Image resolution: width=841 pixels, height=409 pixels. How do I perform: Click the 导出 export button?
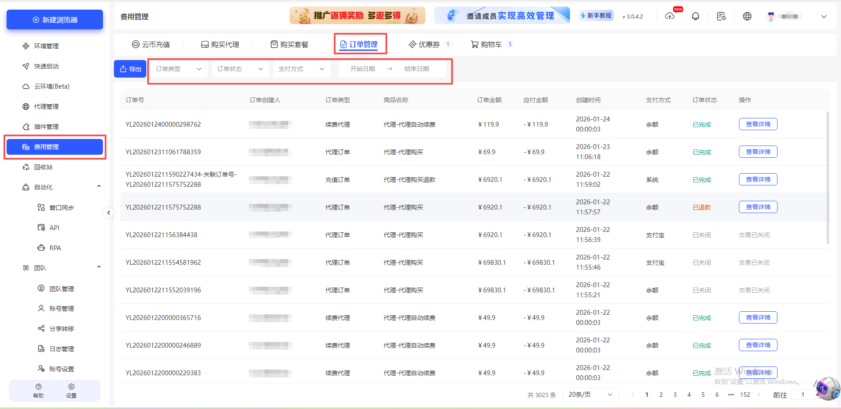coord(130,69)
